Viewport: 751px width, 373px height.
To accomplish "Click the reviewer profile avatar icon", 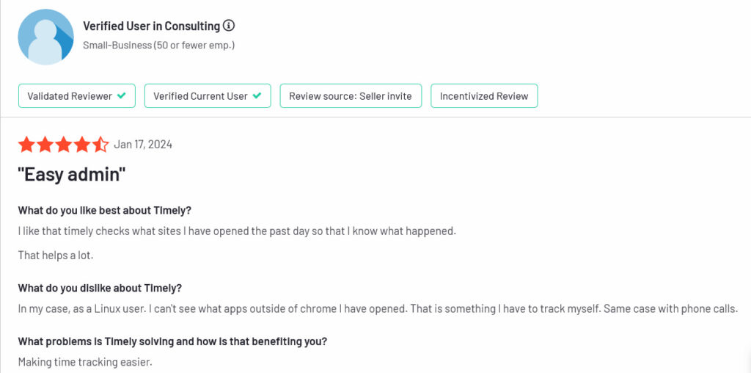I will 46,37.
